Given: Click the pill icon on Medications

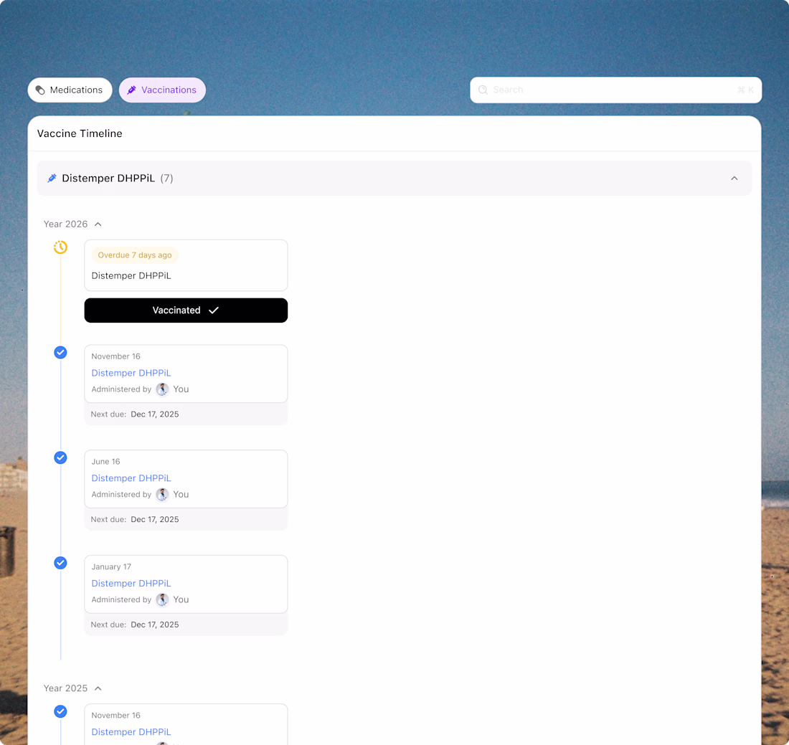Looking at the screenshot, I should tap(40, 90).
